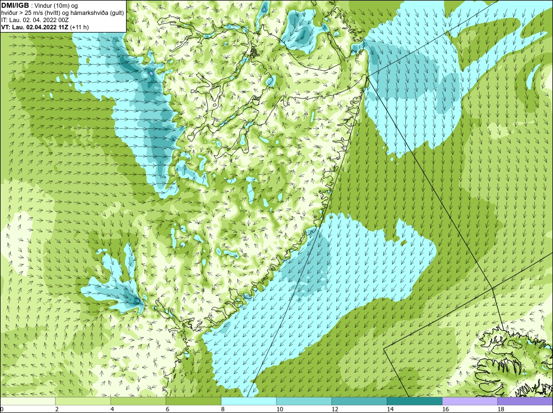Screen dimensions: 553x413
Task: Click the 14–16 m/s dark teal legend swatch
Action: click(x=414, y=401)
